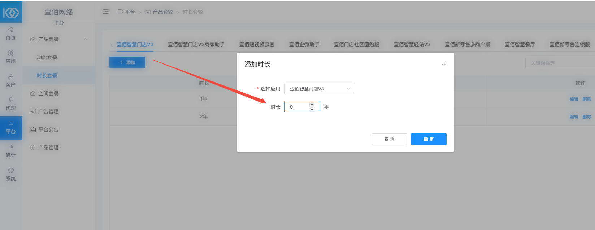Click 删除 for the 2年 row
Viewport: 595px width, 230px height.
587,117
